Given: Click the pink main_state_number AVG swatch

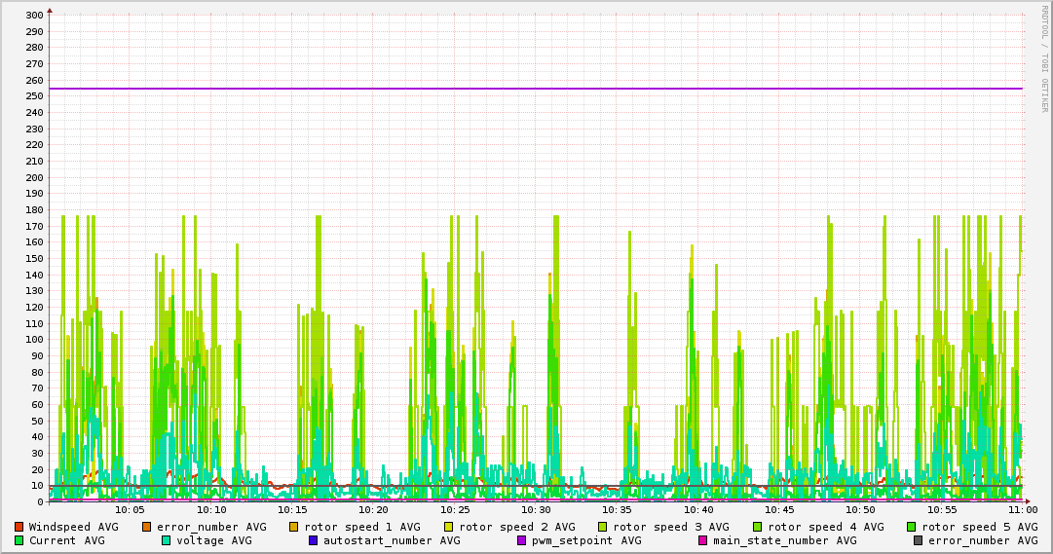Looking at the screenshot, I should (702, 540).
